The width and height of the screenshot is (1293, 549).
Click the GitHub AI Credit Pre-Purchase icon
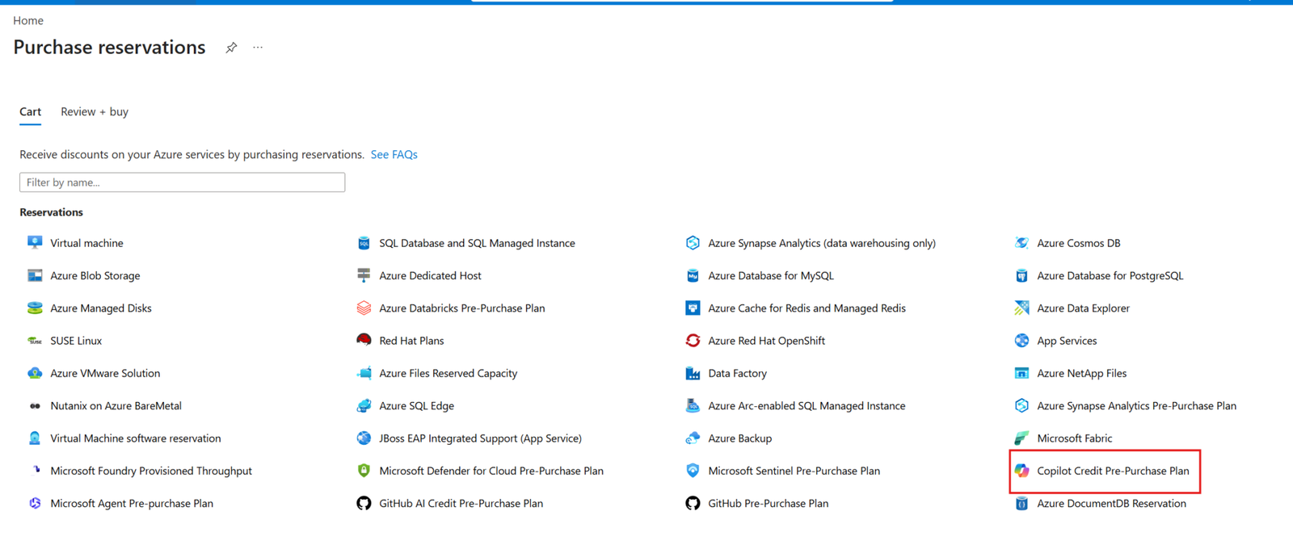tap(364, 503)
